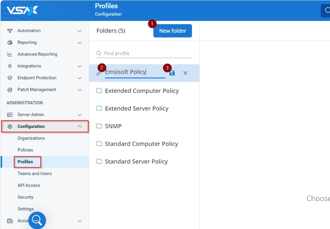
Task: Open Teams and Users page
Action: point(34,174)
